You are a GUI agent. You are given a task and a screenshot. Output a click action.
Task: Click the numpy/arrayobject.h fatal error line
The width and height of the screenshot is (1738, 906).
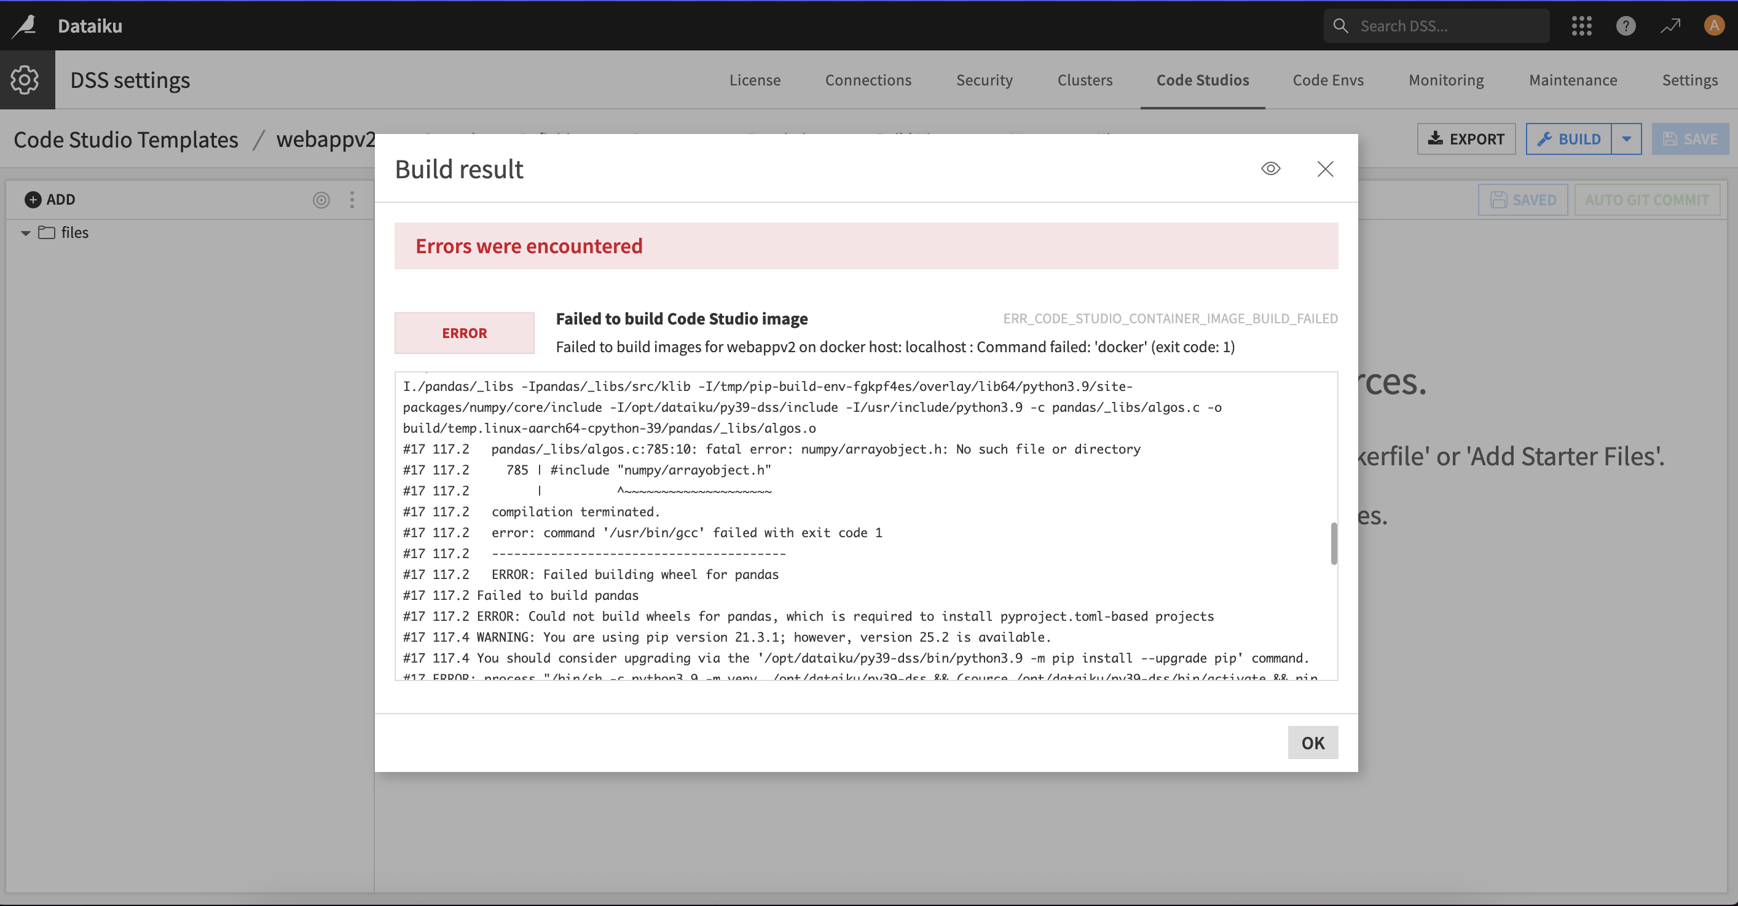(816, 449)
